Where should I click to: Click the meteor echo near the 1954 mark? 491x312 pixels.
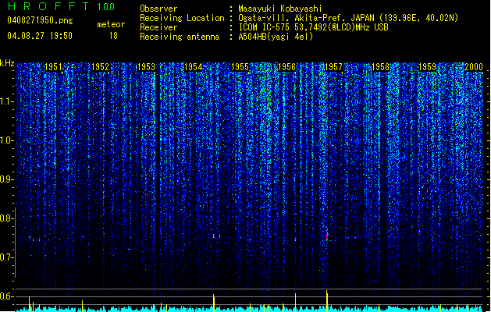pyautogui.click(x=214, y=236)
